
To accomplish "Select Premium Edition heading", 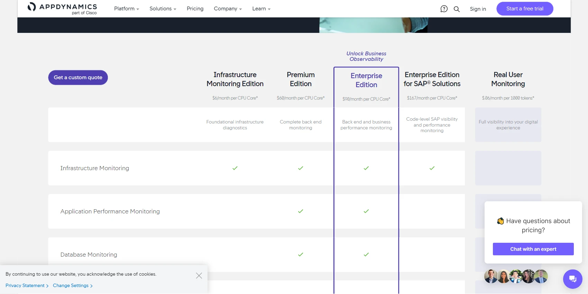I will [x=301, y=79].
